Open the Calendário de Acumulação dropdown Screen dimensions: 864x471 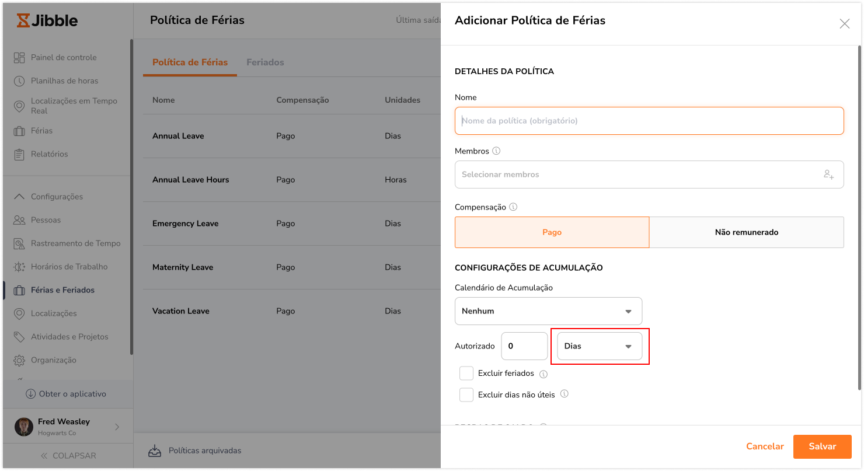[x=548, y=311]
